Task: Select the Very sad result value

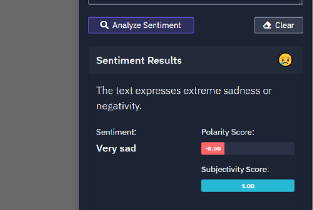Action: coord(116,148)
